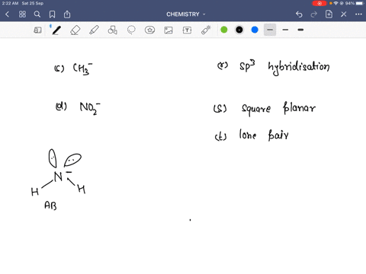Choose the black pen color
366x274 pixels.
(239, 30)
